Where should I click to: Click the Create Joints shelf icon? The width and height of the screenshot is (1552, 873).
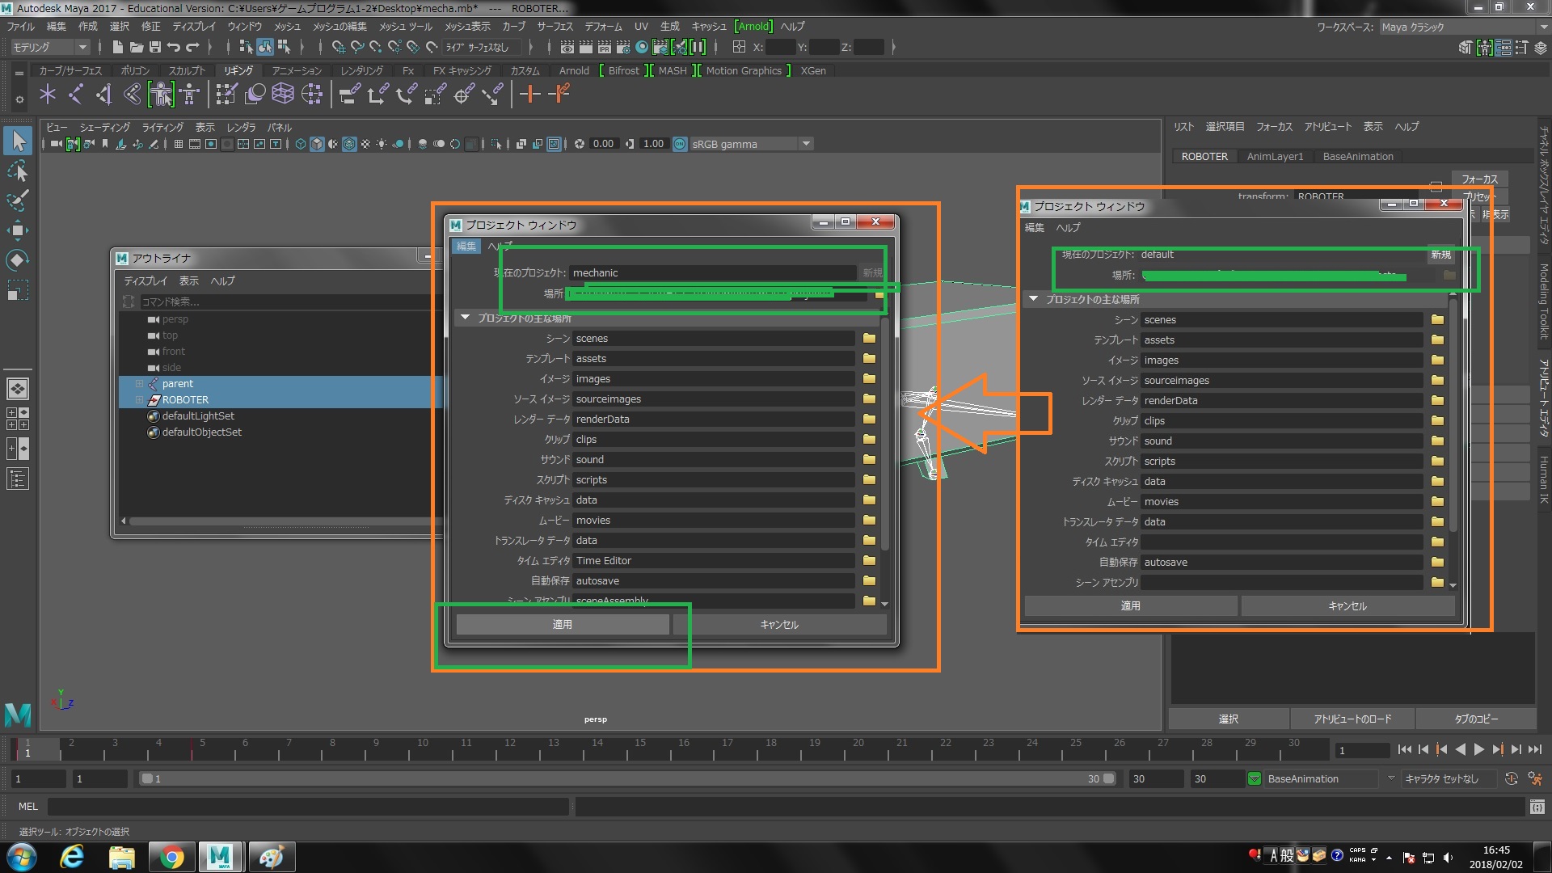75,95
